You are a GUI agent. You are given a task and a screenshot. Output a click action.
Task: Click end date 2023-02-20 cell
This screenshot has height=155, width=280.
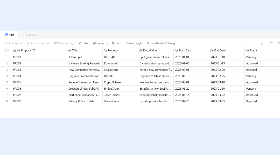[227, 70]
